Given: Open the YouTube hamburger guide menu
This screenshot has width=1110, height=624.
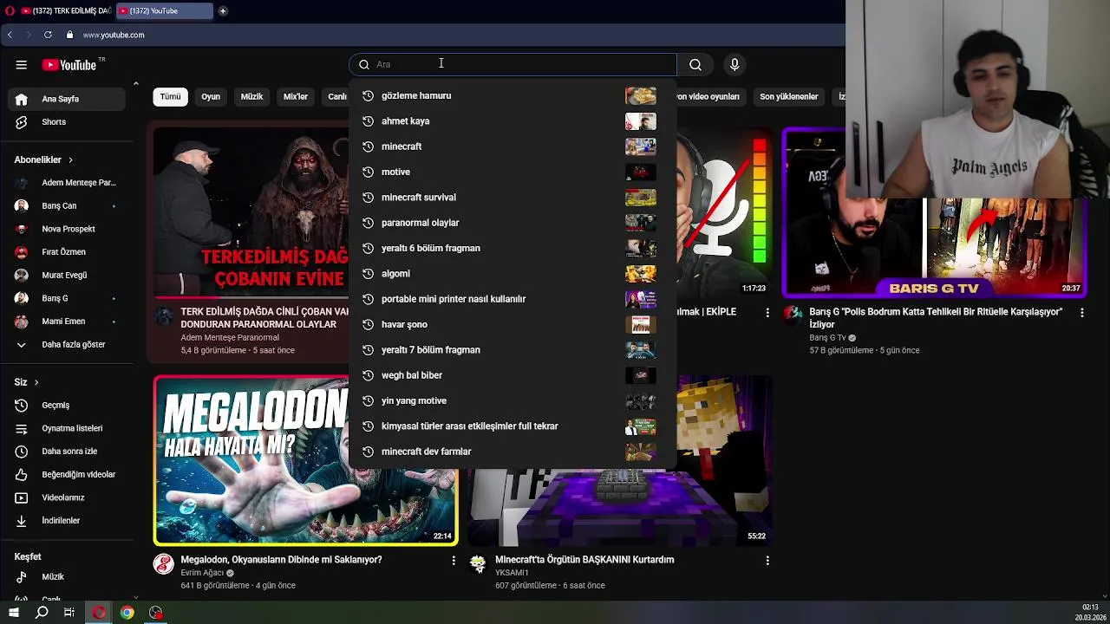Looking at the screenshot, I should (21, 64).
